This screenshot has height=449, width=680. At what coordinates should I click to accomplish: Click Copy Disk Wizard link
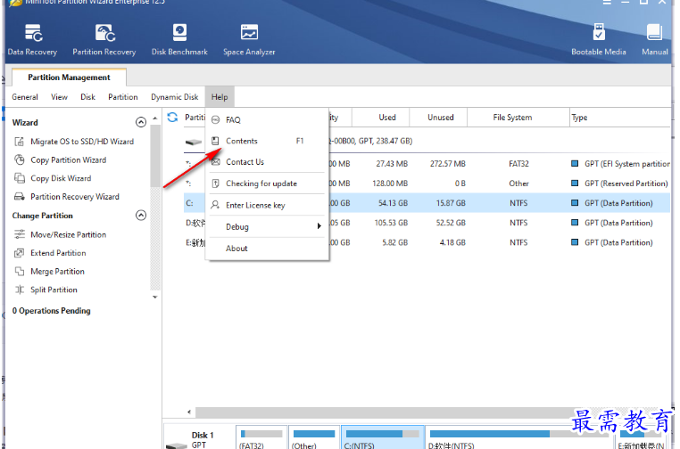pyautogui.click(x=61, y=178)
